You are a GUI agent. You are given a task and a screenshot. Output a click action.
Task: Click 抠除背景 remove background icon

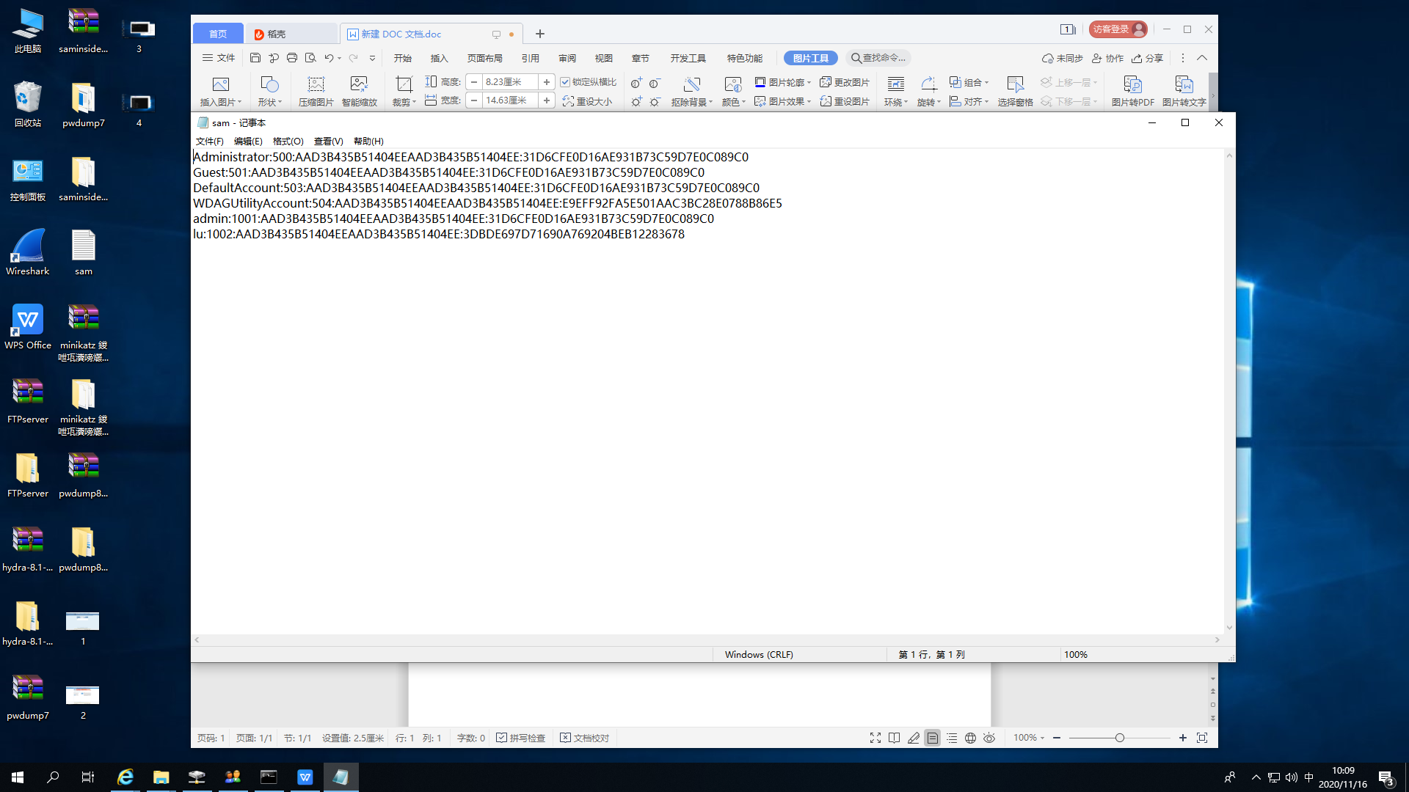[691, 85]
